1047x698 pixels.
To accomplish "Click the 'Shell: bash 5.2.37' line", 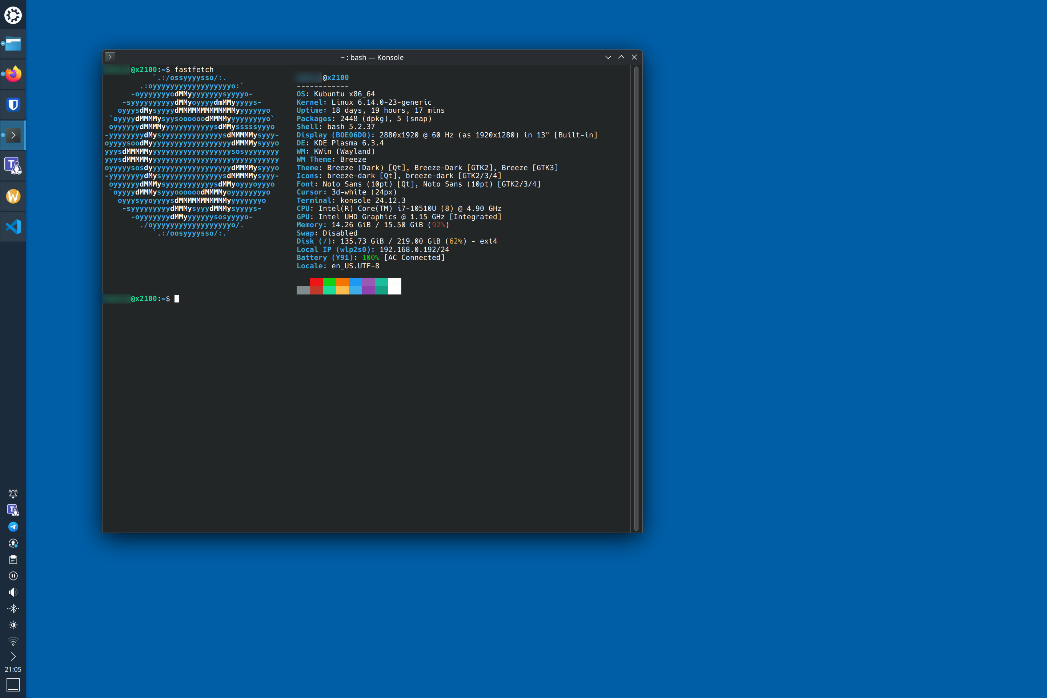I will tap(336, 127).
